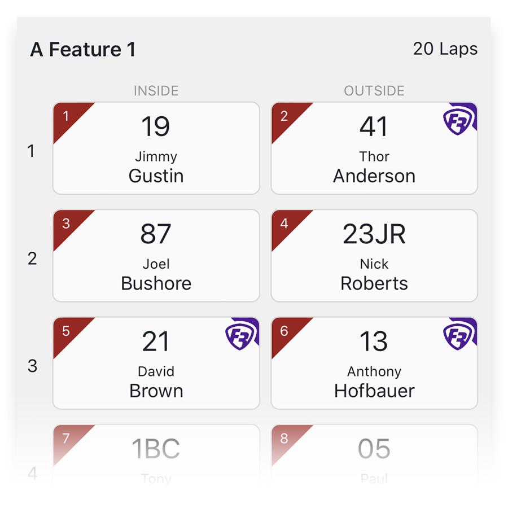Tap the FloRacing badge on Anthony Hofbauer's card
The height and width of the screenshot is (508, 508).
pyautogui.click(x=459, y=334)
